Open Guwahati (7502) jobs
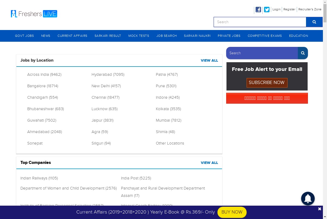This screenshot has width=327, height=219. (x=42, y=120)
